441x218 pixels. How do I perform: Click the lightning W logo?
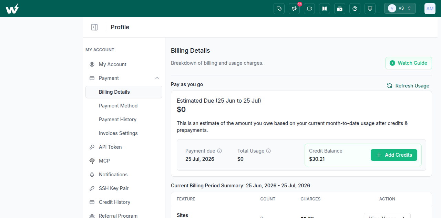[x=12, y=9]
